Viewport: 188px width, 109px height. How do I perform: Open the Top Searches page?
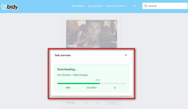tap(95, 6)
